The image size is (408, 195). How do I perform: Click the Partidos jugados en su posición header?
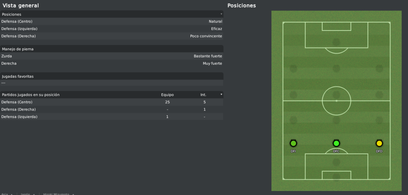(31, 95)
